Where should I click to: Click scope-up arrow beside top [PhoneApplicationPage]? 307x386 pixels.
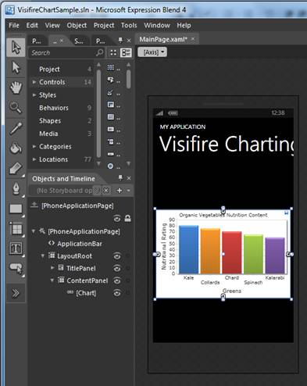tap(34, 206)
